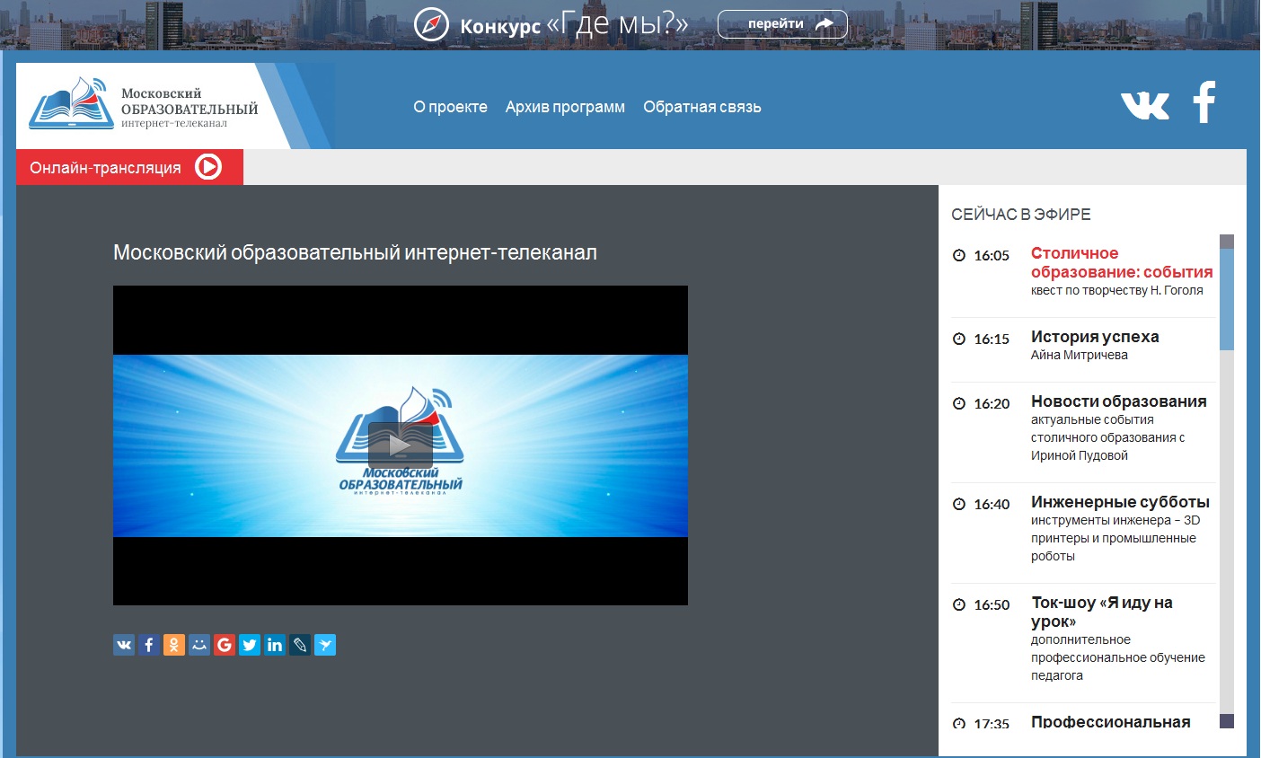
Task: Share via Odnoklassniki orange icon
Action: pos(174,645)
